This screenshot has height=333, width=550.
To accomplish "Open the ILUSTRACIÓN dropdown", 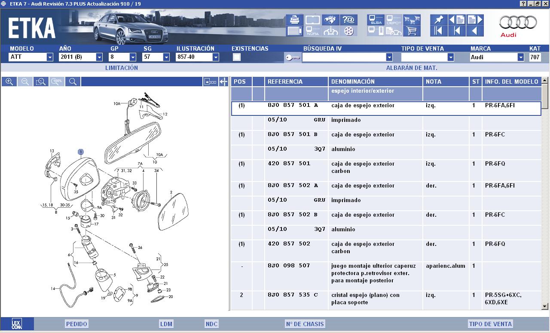I will [216, 57].
